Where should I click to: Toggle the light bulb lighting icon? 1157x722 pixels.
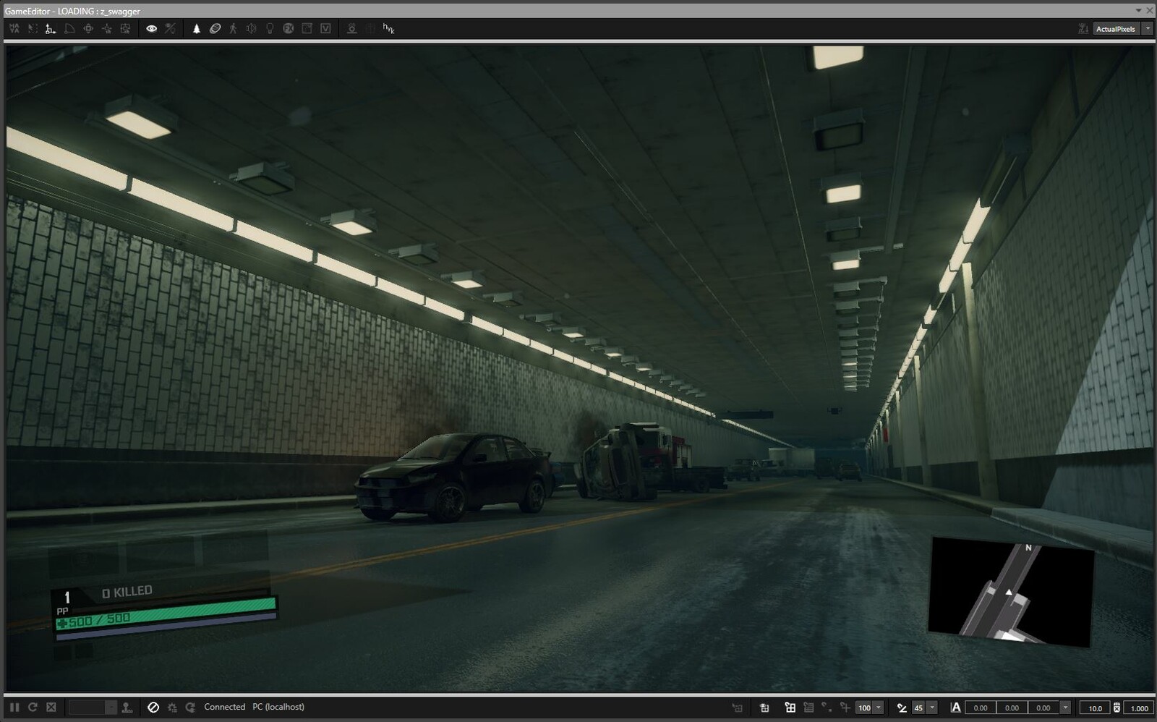(x=270, y=29)
